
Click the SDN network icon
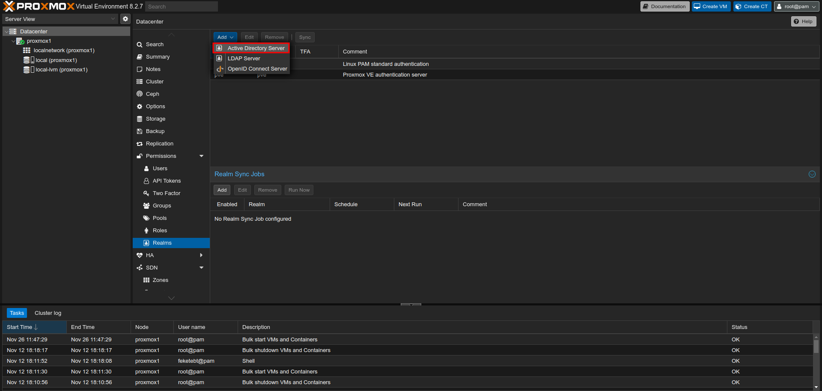coord(140,268)
